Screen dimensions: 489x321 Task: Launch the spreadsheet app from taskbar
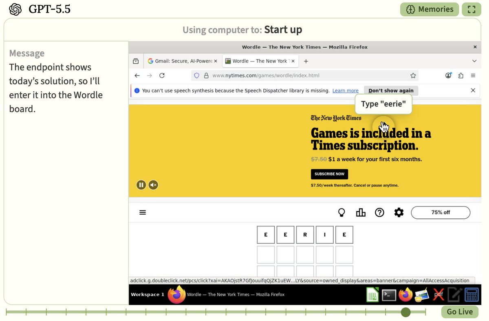[x=372, y=295]
